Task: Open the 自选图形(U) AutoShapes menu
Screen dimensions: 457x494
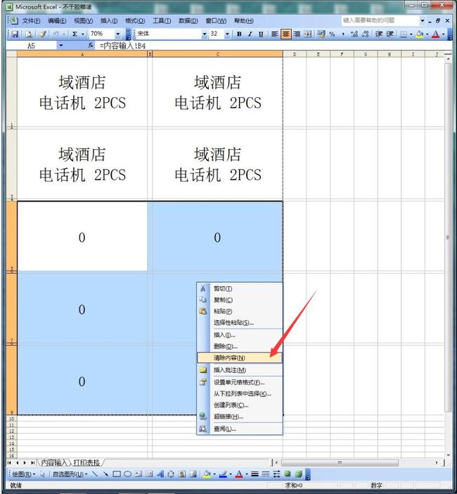Action: pyautogui.click(x=70, y=474)
